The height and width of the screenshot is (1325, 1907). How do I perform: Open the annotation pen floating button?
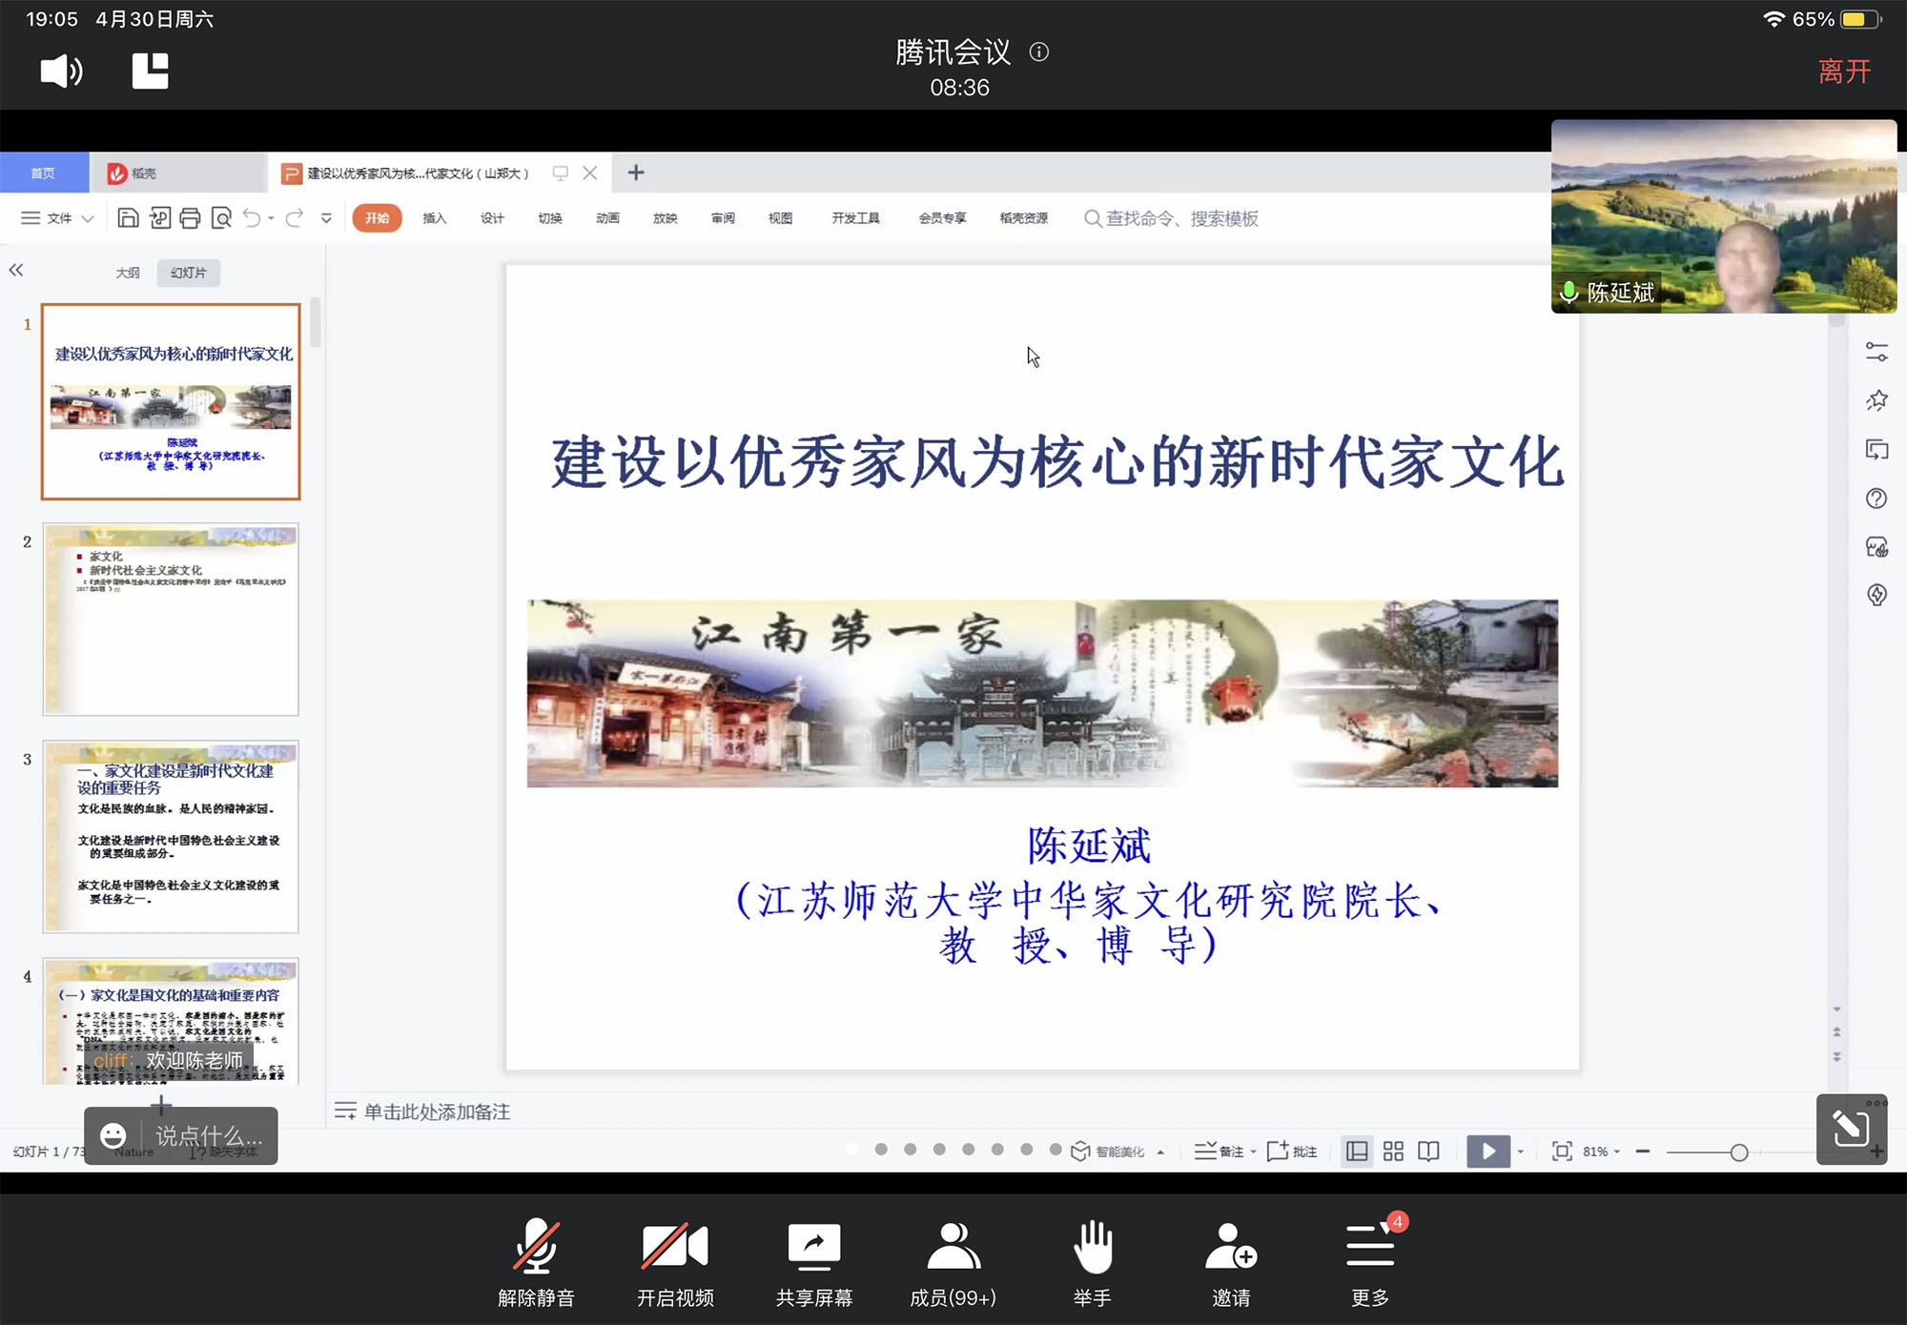[x=1851, y=1130]
